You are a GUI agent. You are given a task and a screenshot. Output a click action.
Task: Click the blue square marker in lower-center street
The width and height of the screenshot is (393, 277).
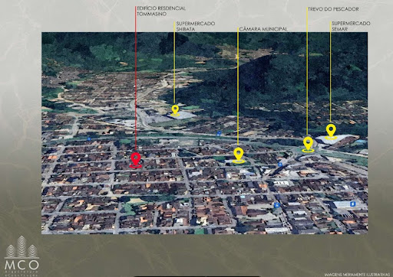[276, 205]
